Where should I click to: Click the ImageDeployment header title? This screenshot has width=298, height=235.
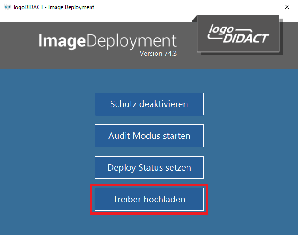(x=107, y=41)
